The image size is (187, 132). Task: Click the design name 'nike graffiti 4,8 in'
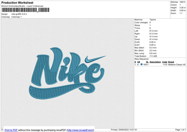click(x=19, y=14)
